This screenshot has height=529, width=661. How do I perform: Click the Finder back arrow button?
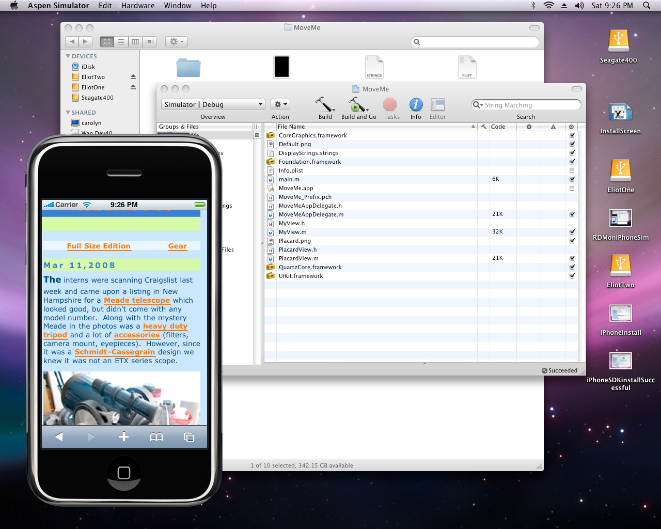click(x=72, y=42)
